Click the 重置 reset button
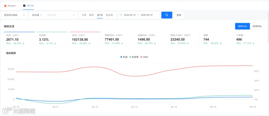 coord(179,15)
